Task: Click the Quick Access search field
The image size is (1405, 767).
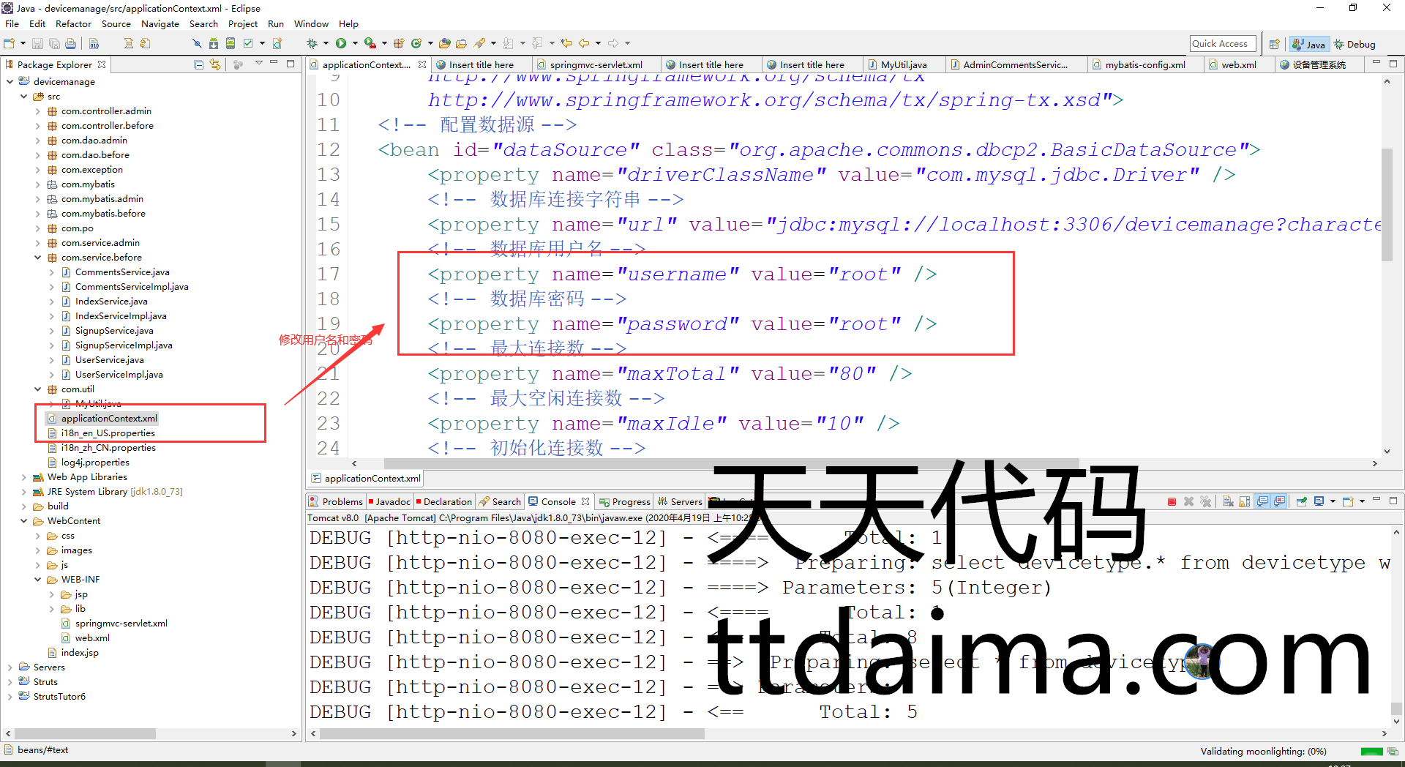Action: [x=1222, y=44]
